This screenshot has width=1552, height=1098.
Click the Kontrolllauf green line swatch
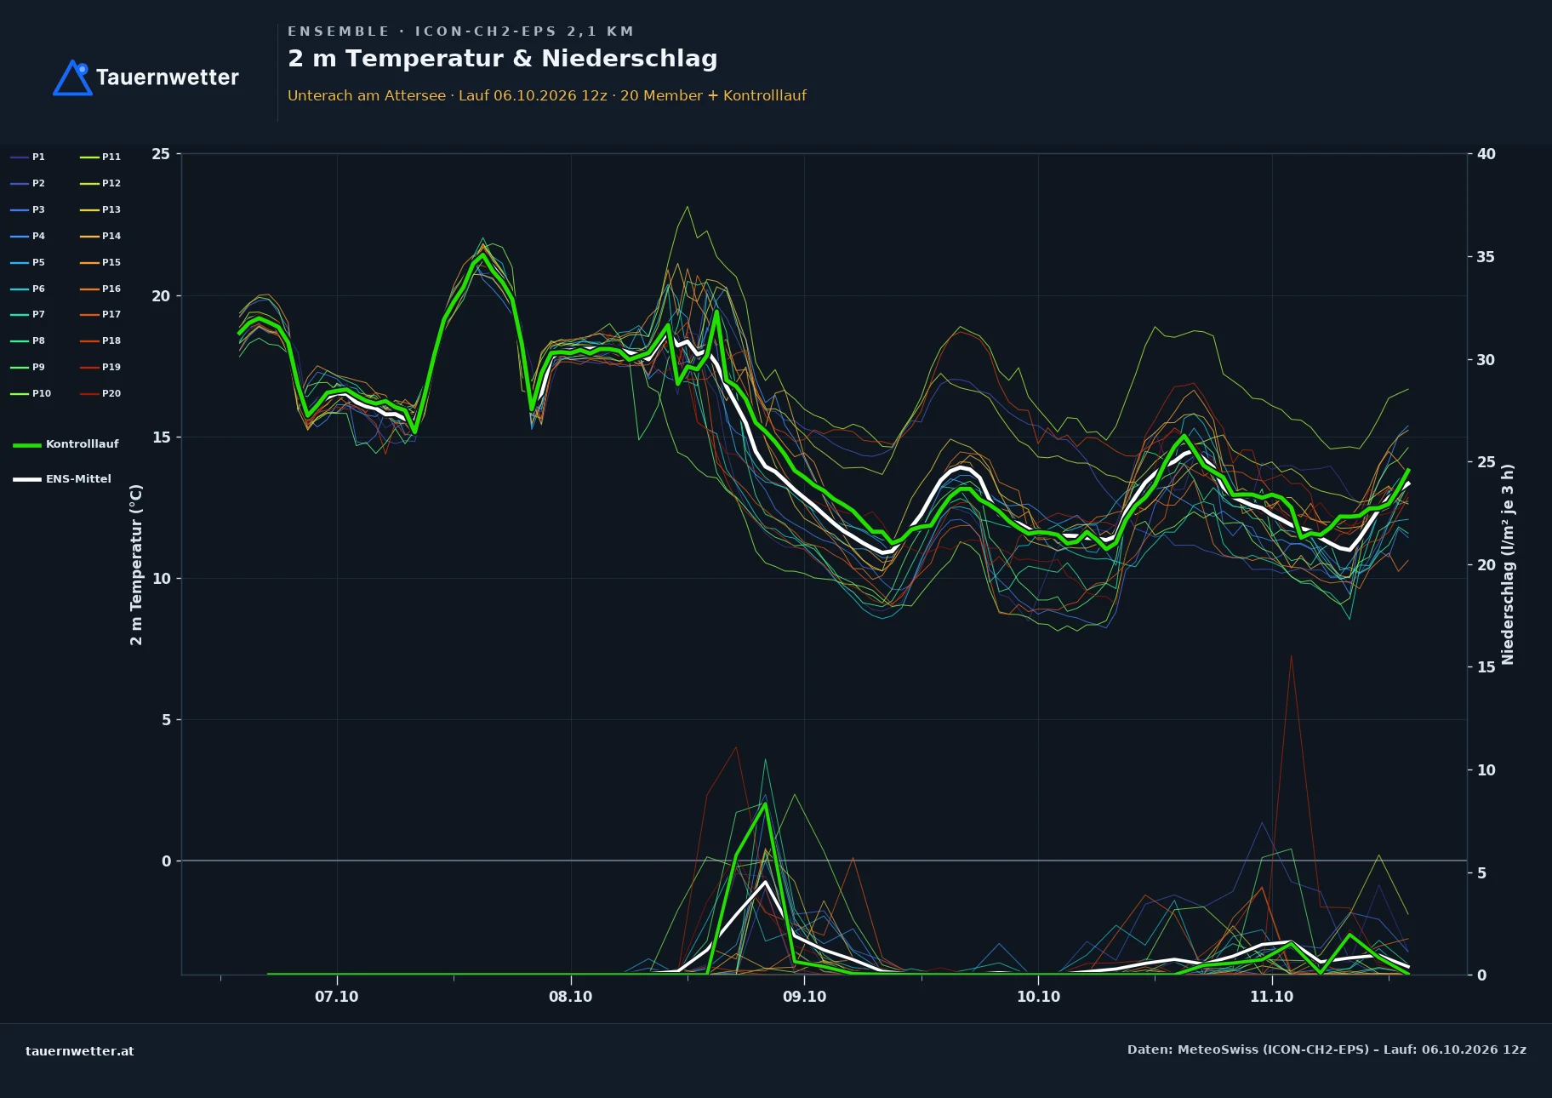27,444
